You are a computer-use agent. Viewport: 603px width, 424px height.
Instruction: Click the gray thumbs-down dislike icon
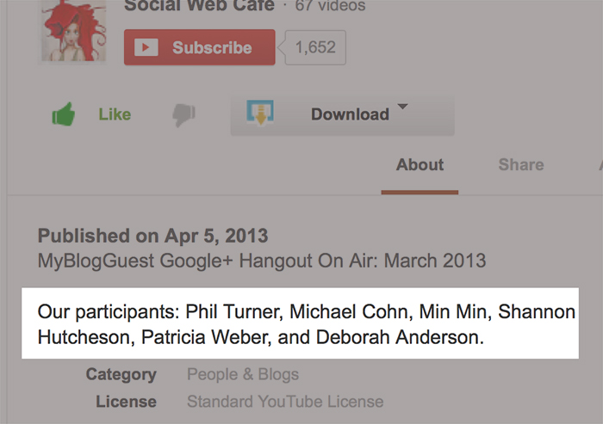click(x=183, y=115)
